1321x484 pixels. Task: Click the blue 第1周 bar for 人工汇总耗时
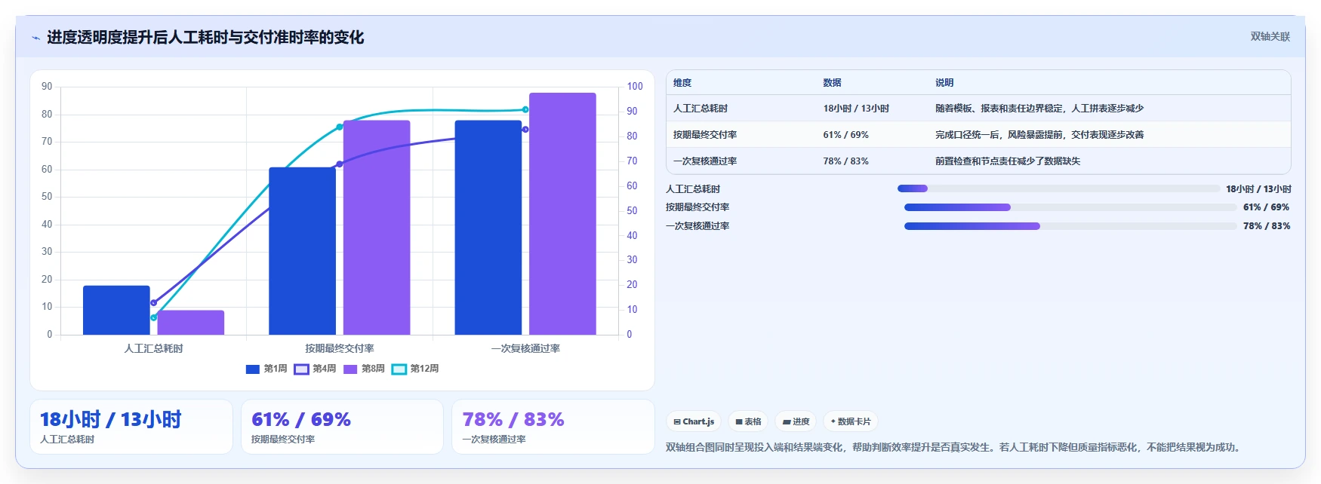(116, 310)
